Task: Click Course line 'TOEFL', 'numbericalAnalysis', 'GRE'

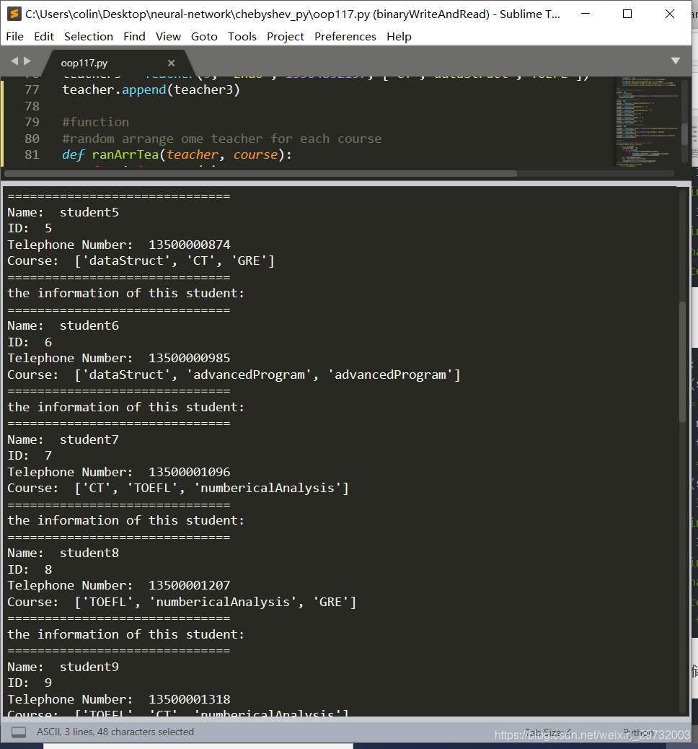Action: coord(182,602)
